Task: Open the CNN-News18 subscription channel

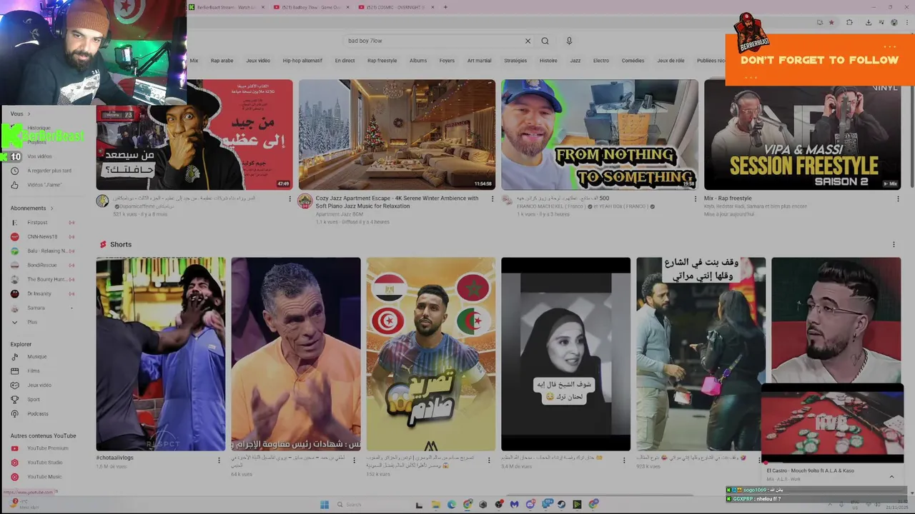Action: click(42, 237)
